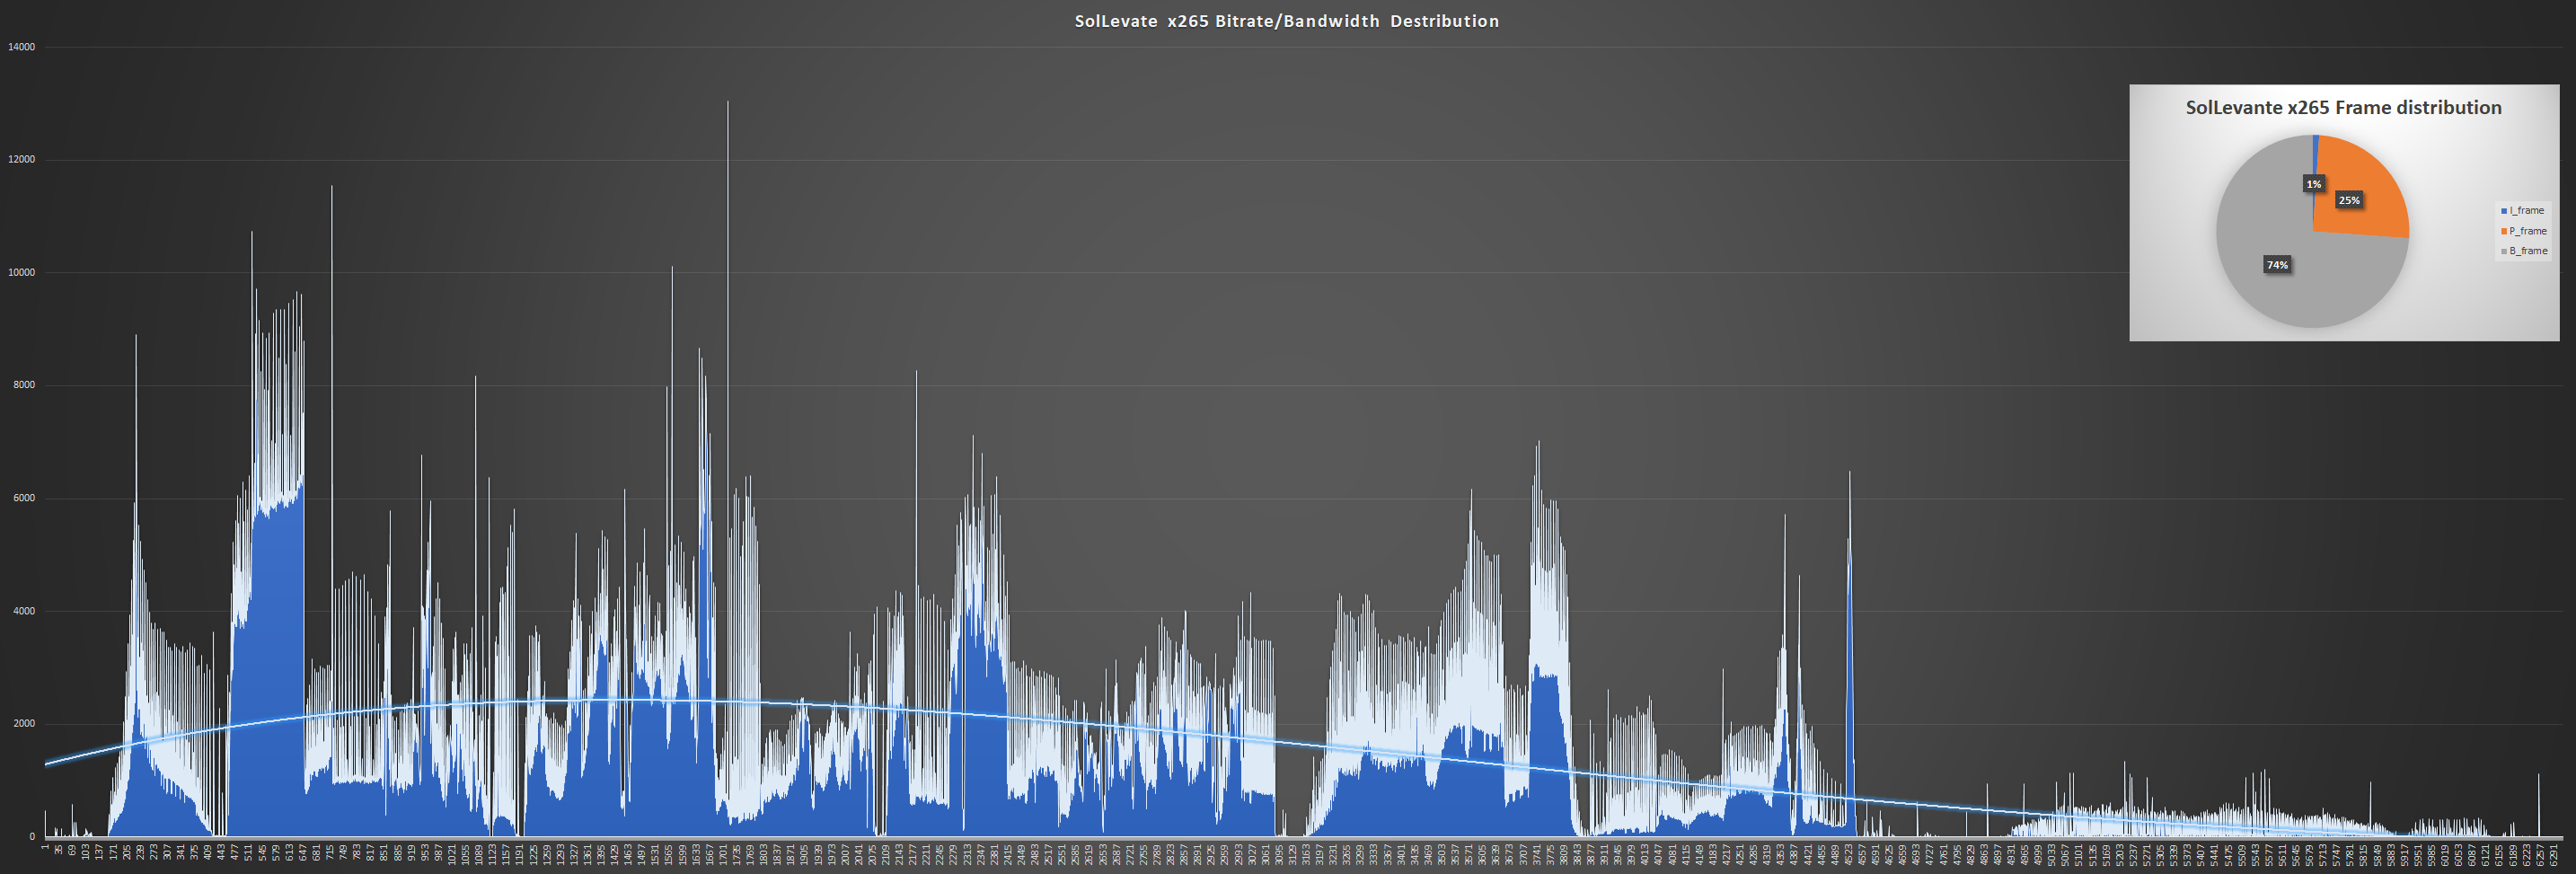Select the 14000 y-axis label
The height and width of the screenshot is (874, 2576).
(21, 47)
